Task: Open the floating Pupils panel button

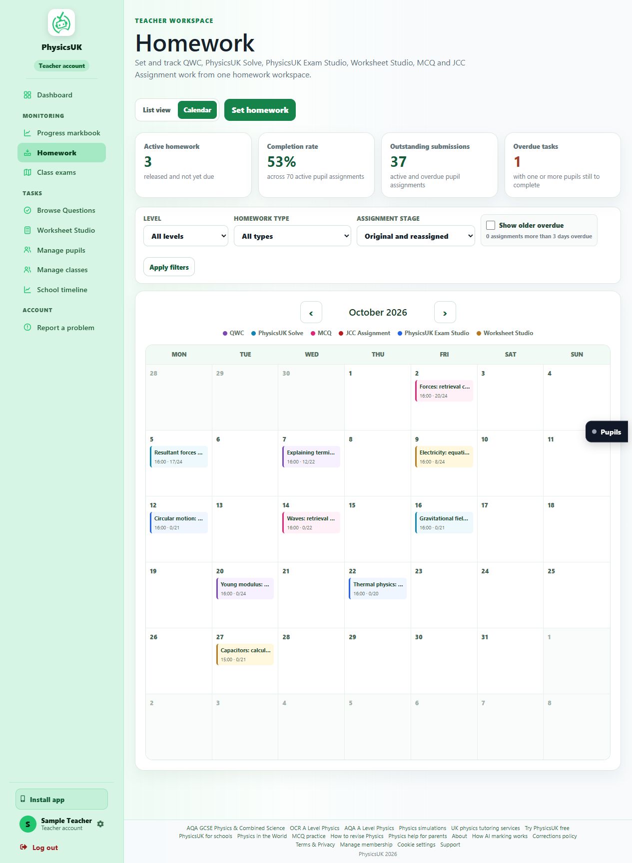Action: [x=607, y=432]
